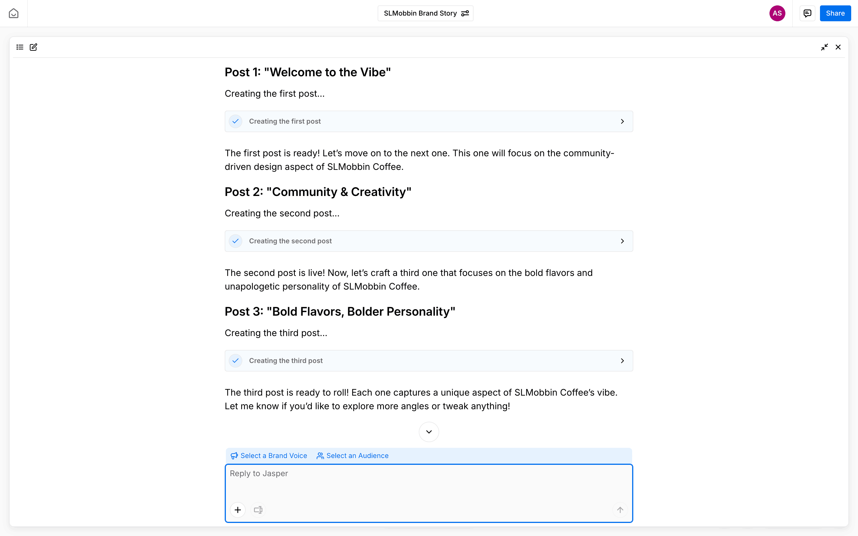This screenshot has width=858, height=536.
Task: Click the SLMobbin Brand Story title
Action: coord(420,14)
